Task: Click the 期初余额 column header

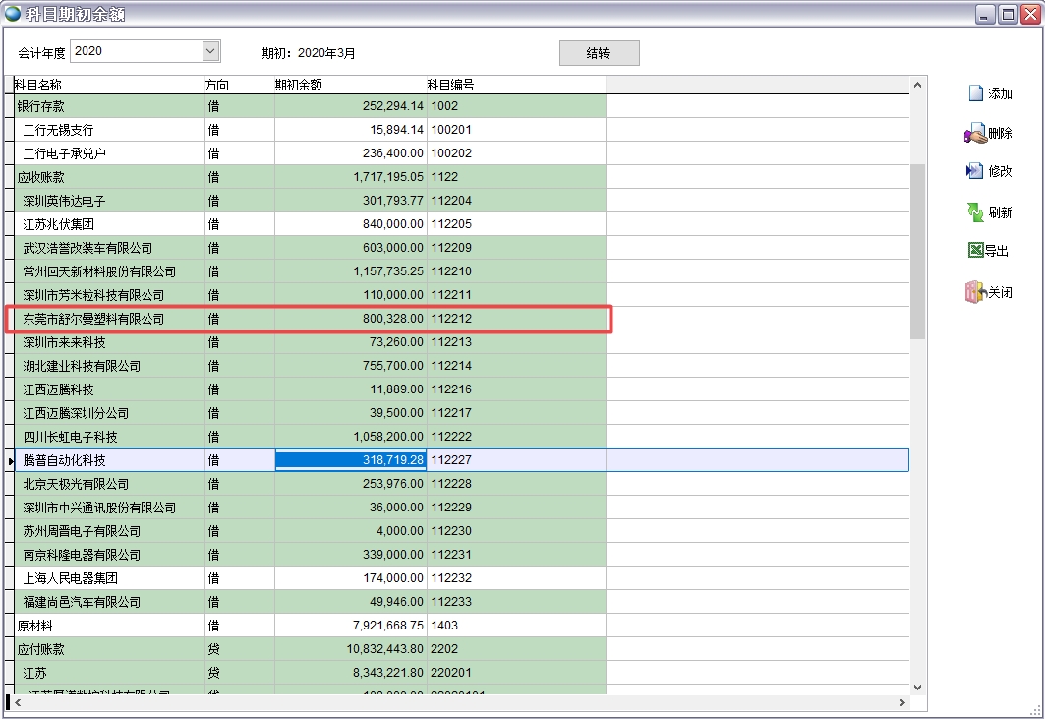Action: coord(298,86)
